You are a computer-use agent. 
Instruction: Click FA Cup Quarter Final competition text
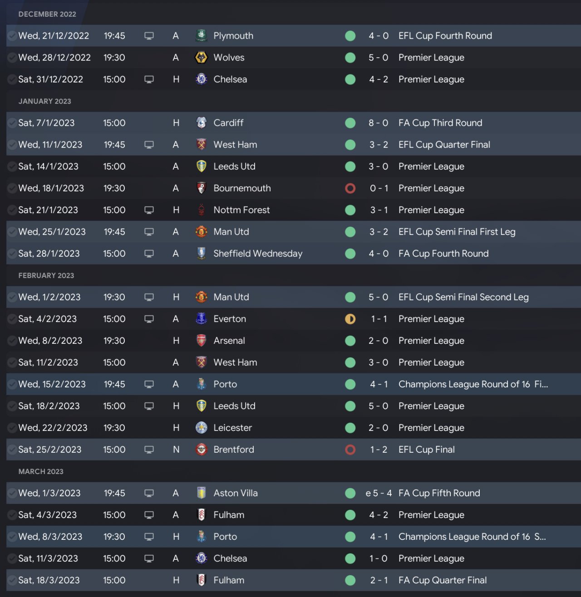click(x=442, y=580)
